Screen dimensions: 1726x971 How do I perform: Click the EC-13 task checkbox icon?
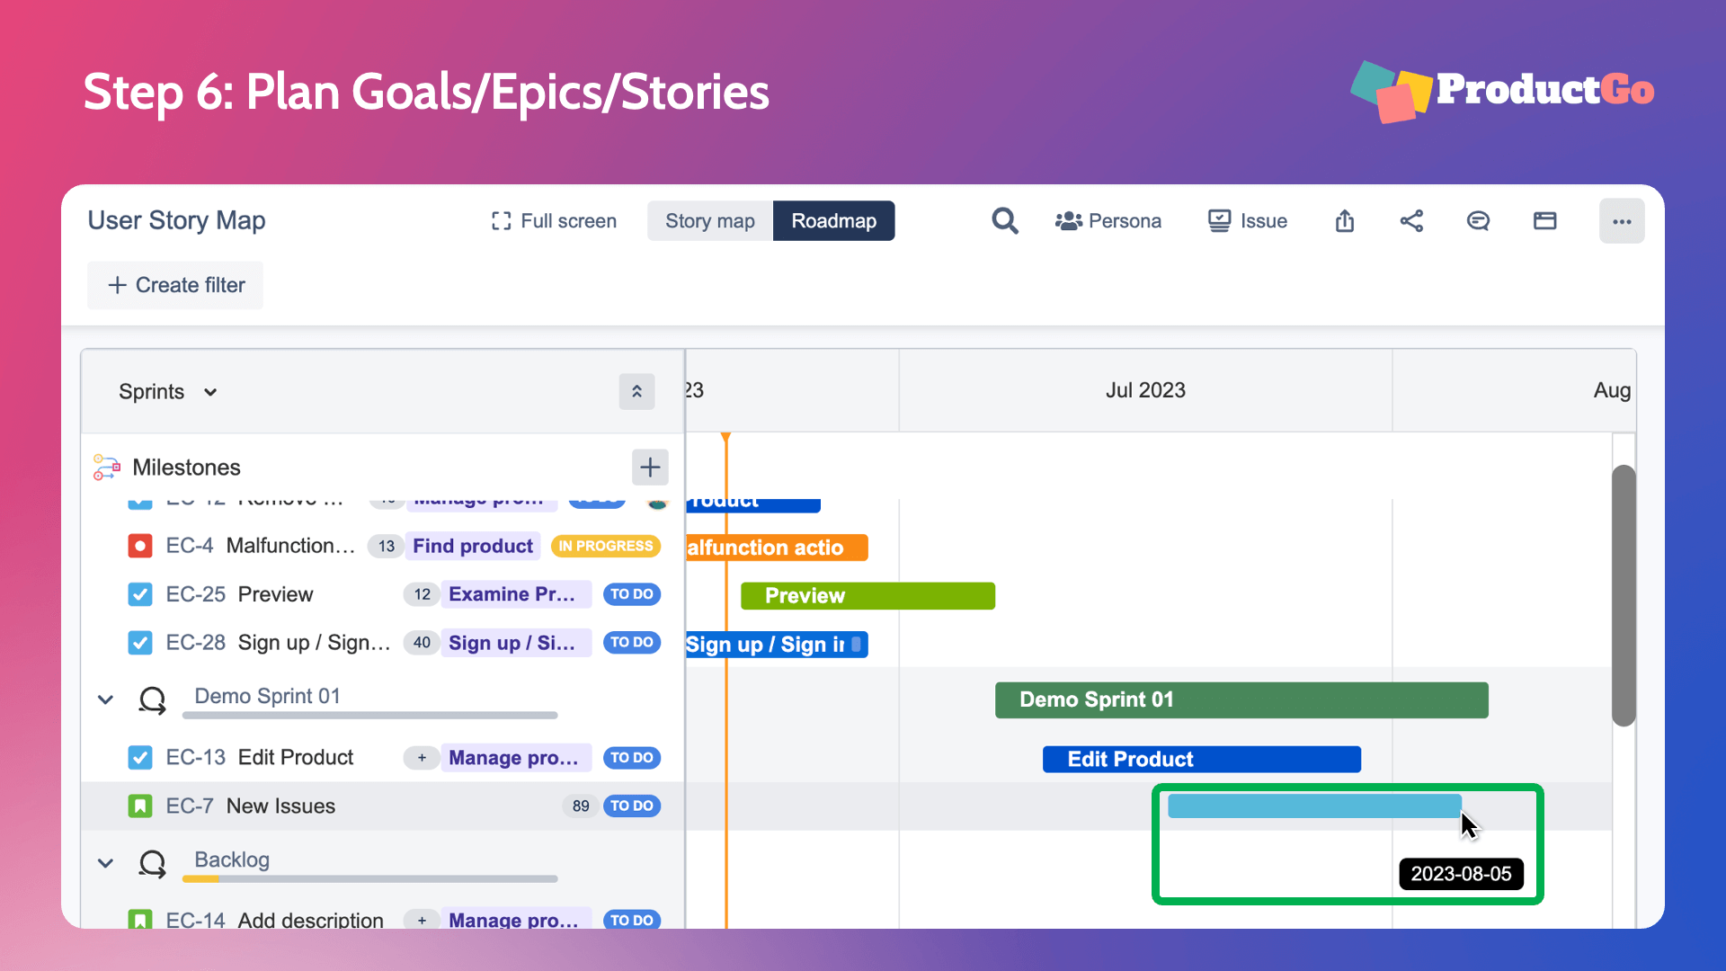click(139, 758)
